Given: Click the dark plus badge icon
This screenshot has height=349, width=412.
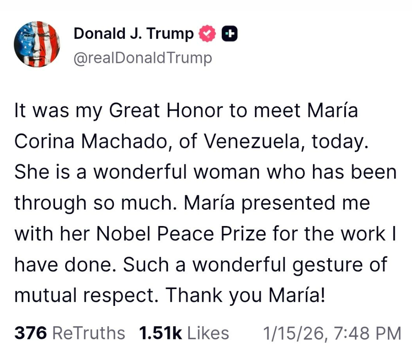Looking at the screenshot, I should [230, 34].
